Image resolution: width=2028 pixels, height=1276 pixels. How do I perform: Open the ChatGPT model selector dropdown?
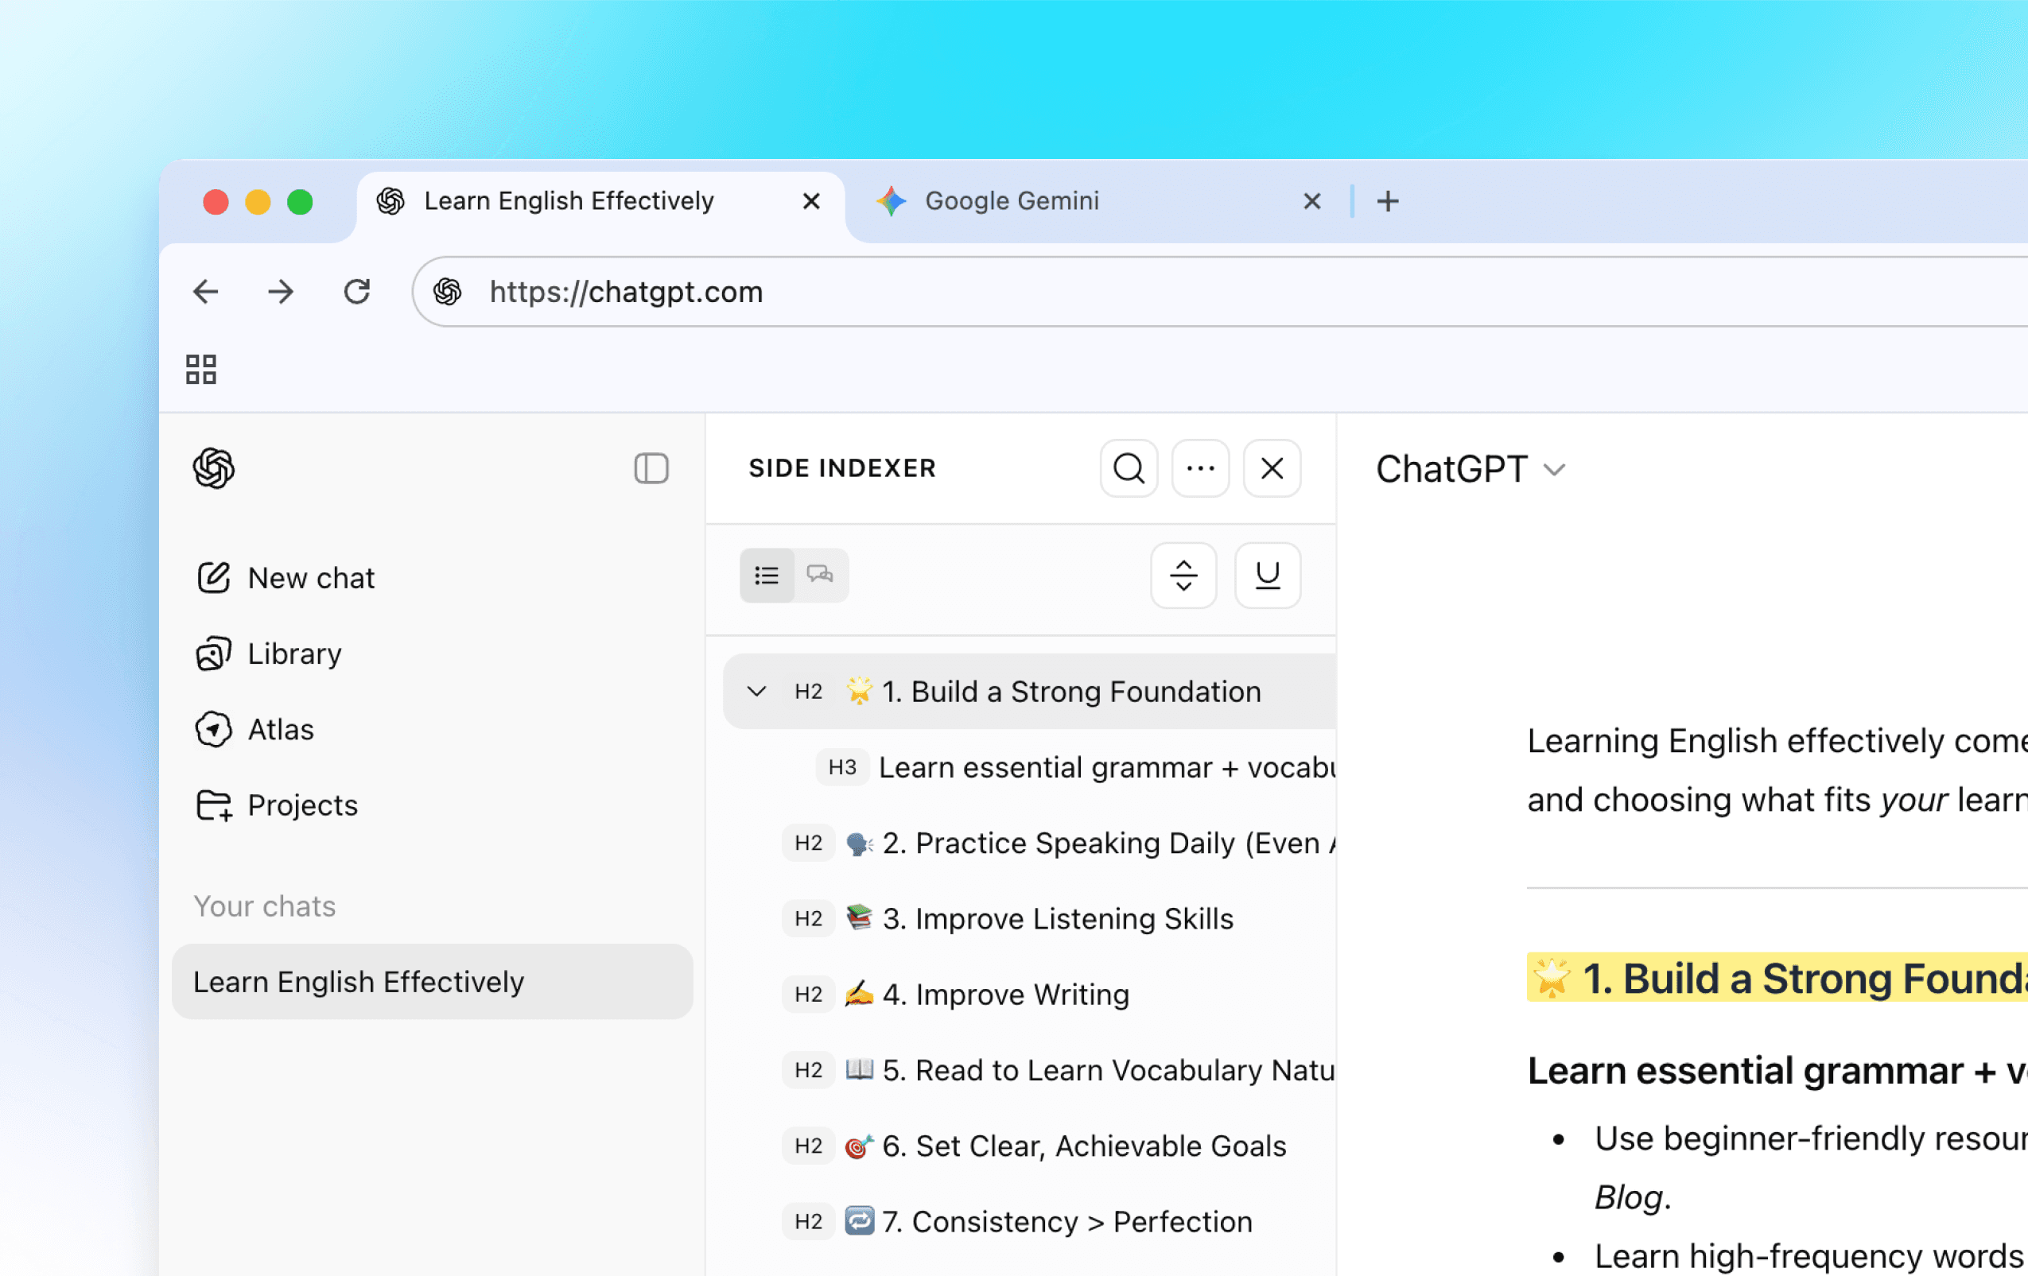[1470, 469]
